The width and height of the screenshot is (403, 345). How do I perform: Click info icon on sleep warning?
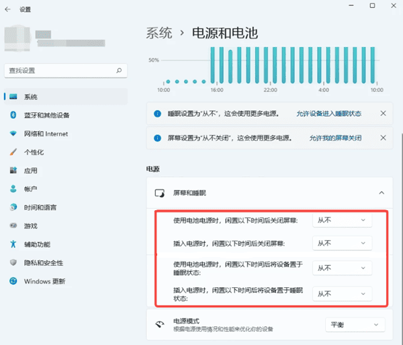point(157,113)
